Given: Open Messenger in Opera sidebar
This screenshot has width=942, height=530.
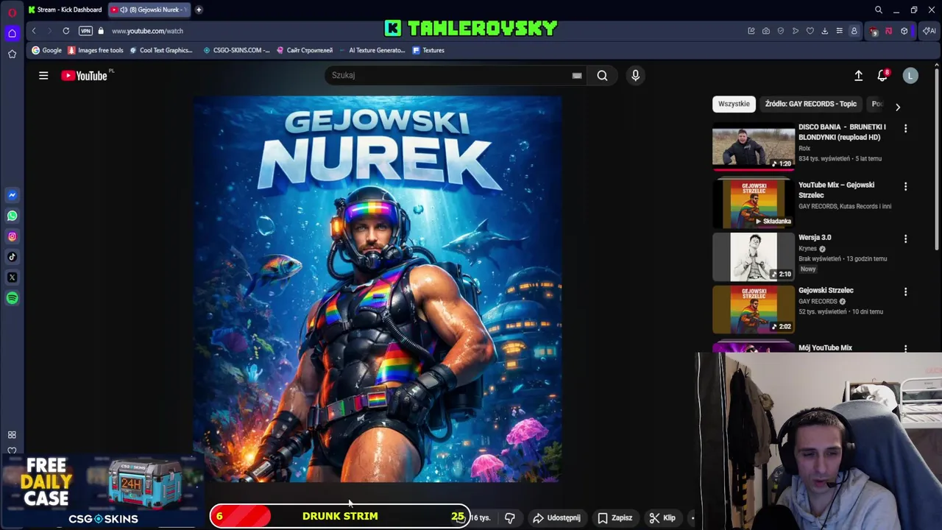Looking at the screenshot, I should tap(12, 195).
